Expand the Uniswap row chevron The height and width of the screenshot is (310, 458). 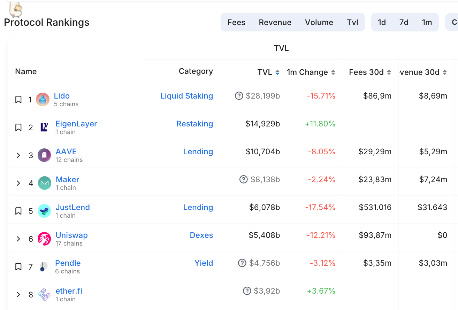18,239
